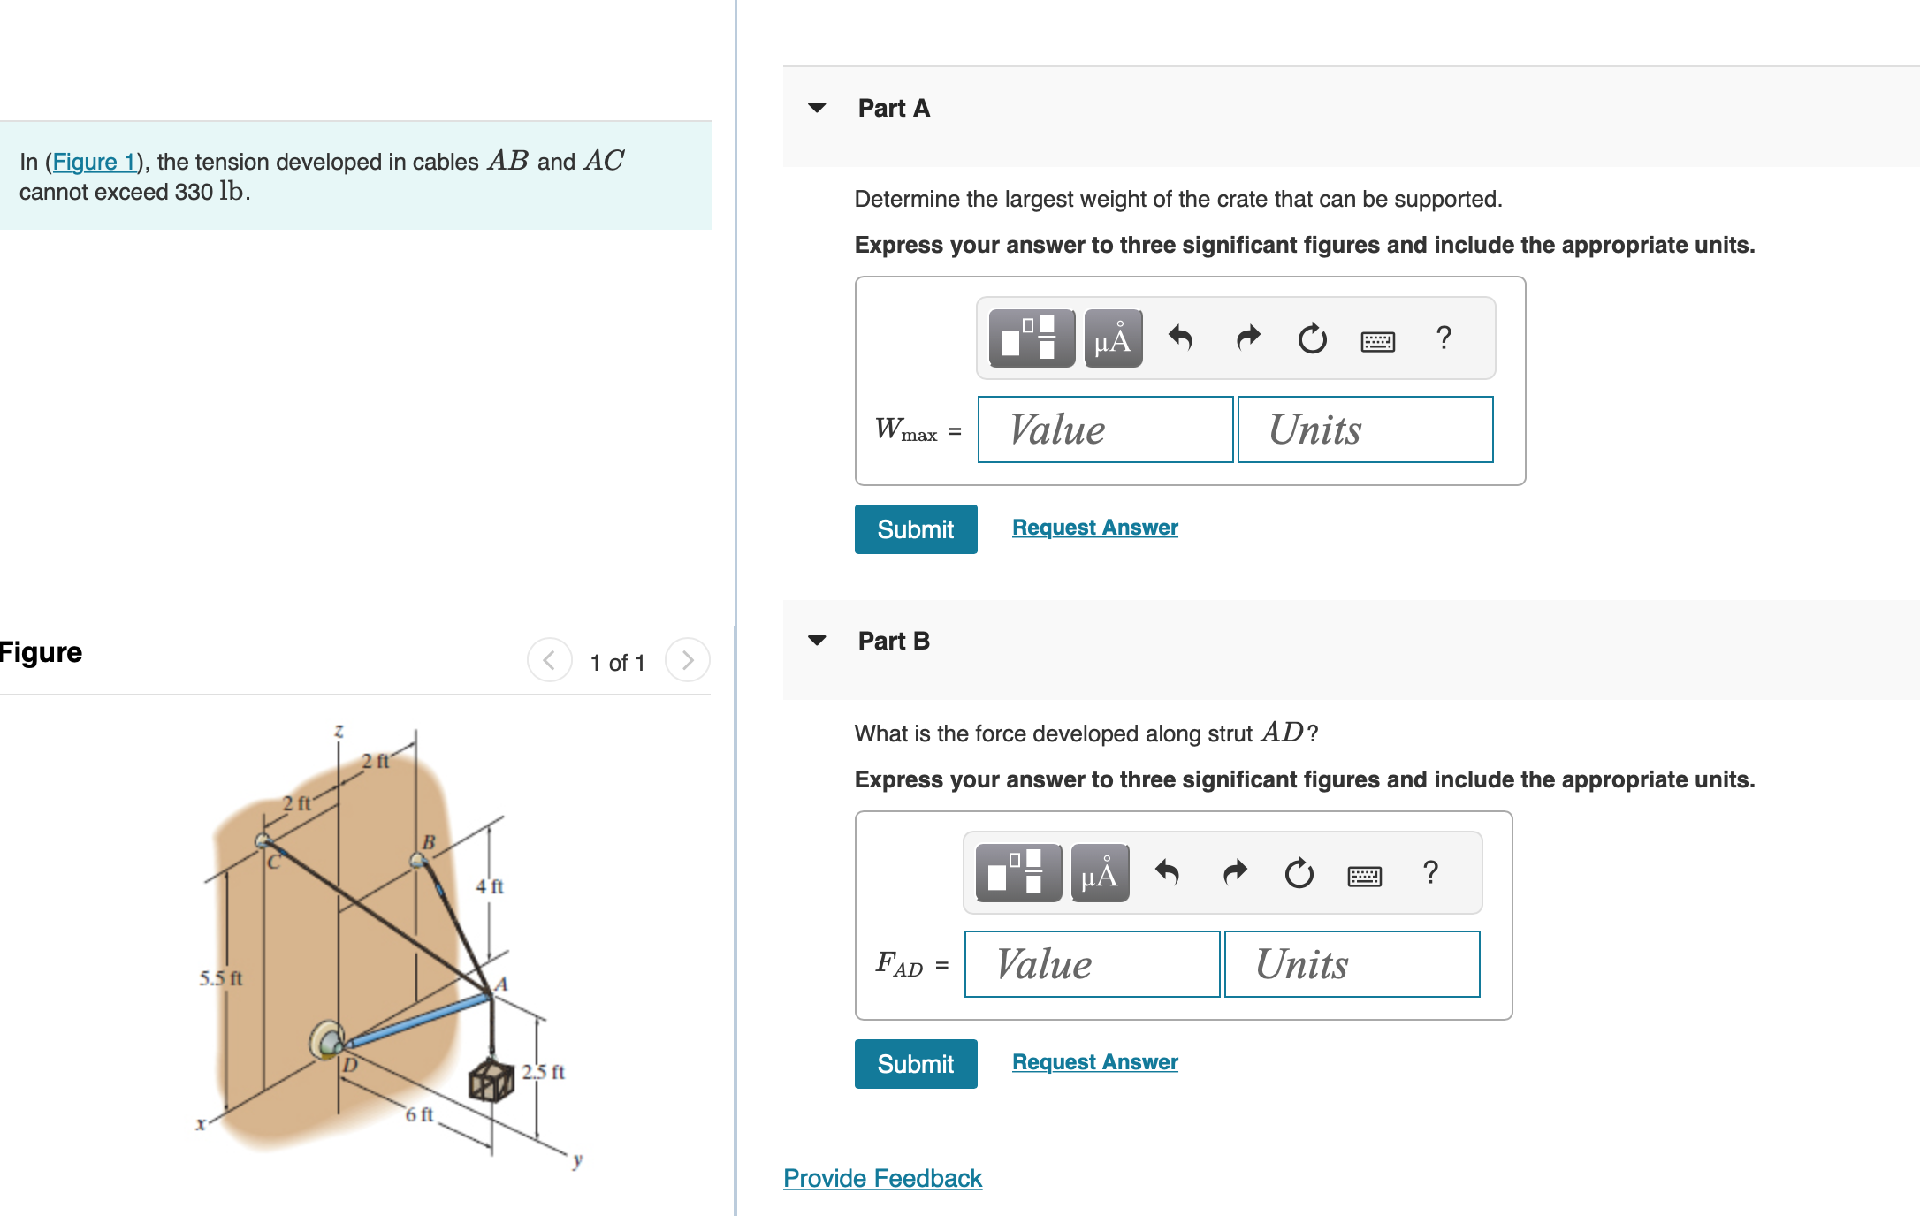Viewport: 1920px width, 1216px height.
Task: Open Figure 1 link in the problem statement
Action: click(x=95, y=162)
